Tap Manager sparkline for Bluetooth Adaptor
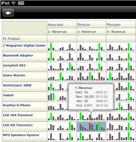 pos(121,57)
